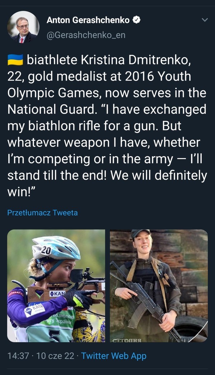This screenshot has width=215, height=375.
Task: Click Przetłumacz Tweeta to translate
Action: [42, 213]
